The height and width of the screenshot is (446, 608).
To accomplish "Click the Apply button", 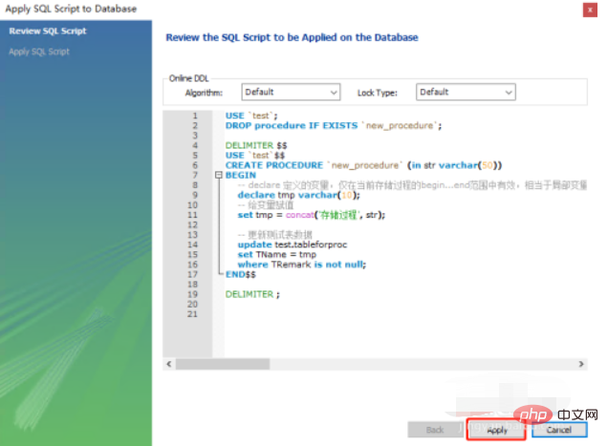I will pos(496,430).
